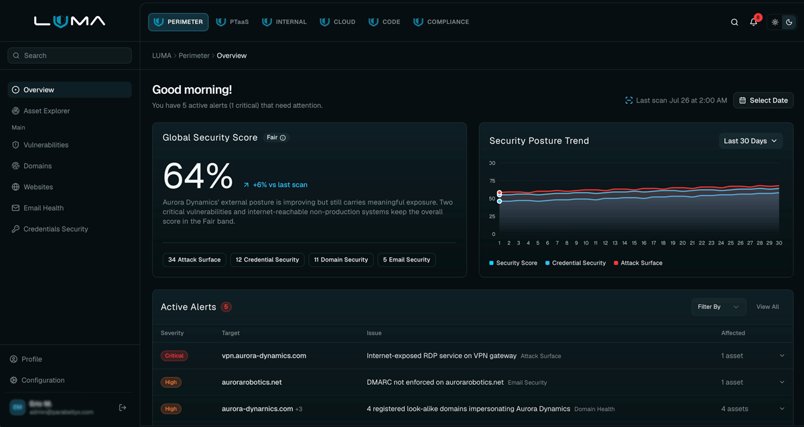The width and height of the screenshot is (804, 427).
Task: Open notifications bell with 8 badge
Action: pyautogui.click(x=754, y=22)
